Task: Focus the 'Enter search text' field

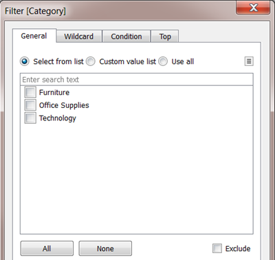Action: [x=137, y=80]
